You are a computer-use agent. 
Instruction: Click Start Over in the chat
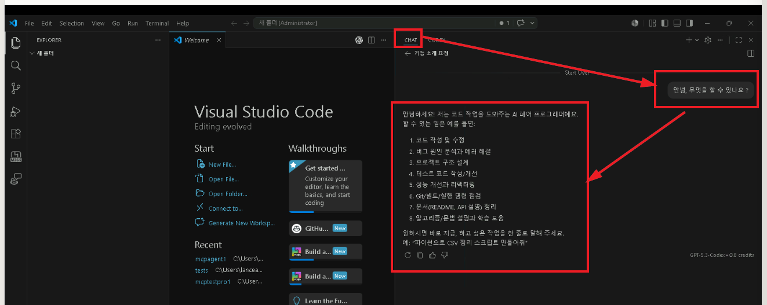pyautogui.click(x=577, y=72)
